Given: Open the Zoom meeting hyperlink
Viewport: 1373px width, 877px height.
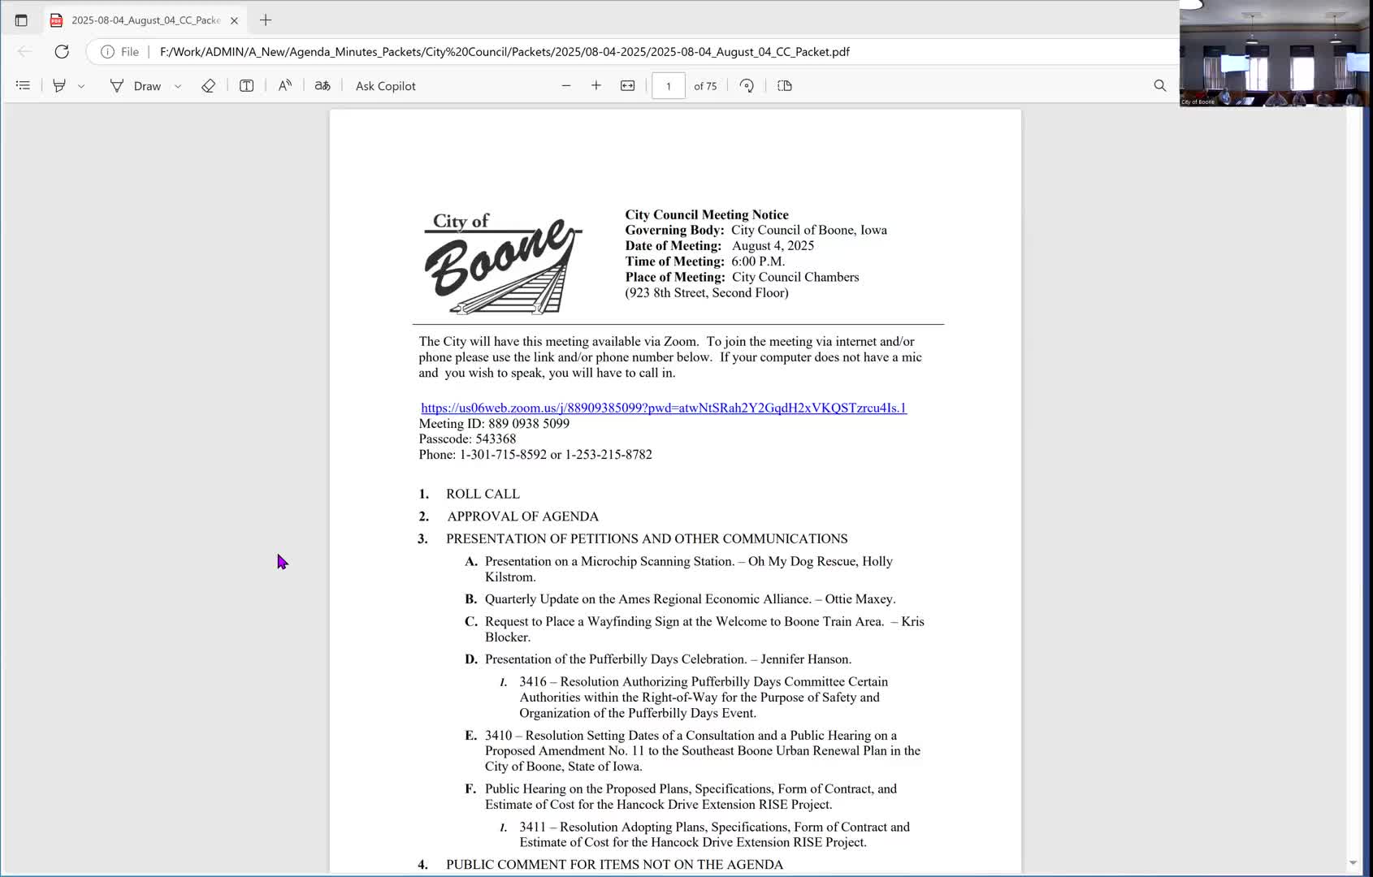Looking at the screenshot, I should pos(663,408).
